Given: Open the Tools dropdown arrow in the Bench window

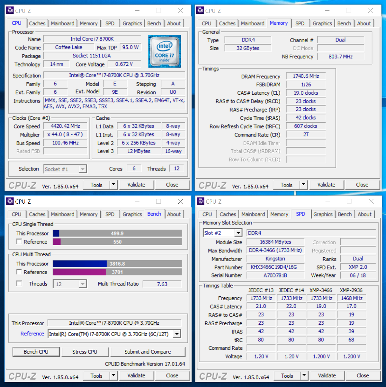Looking at the screenshot, I should [x=113, y=375].
